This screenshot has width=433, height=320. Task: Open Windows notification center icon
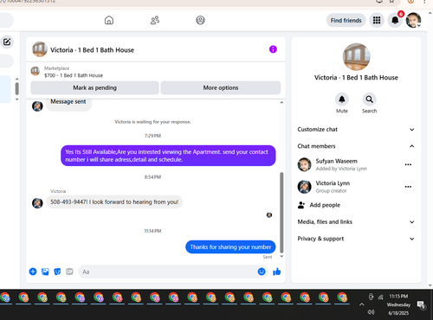(421, 305)
